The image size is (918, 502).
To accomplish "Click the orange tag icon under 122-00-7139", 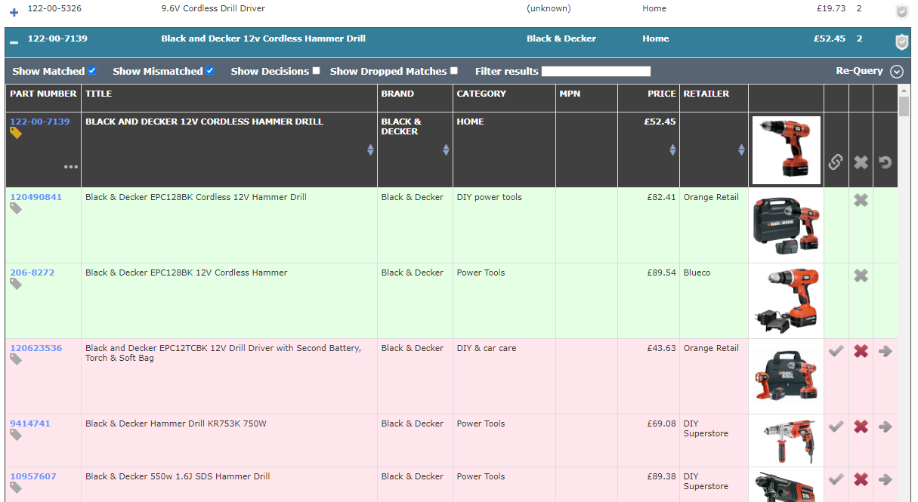I will pyautogui.click(x=16, y=133).
